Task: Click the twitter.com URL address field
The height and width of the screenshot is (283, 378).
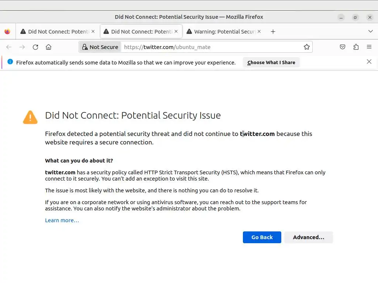Action: pos(210,47)
